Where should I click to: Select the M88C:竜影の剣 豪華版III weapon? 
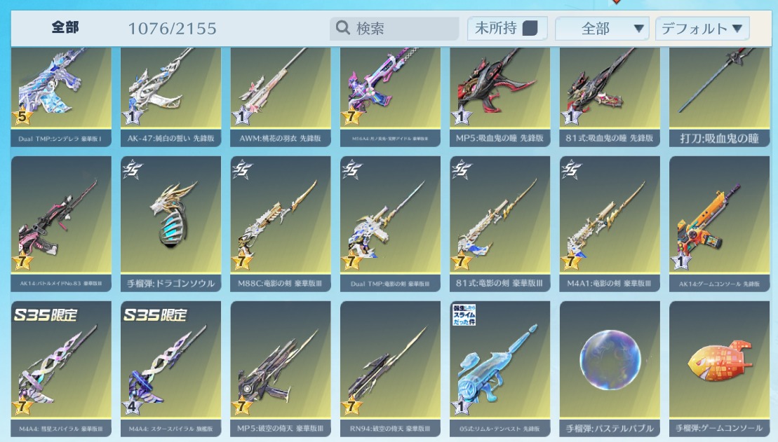[x=281, y=223]
